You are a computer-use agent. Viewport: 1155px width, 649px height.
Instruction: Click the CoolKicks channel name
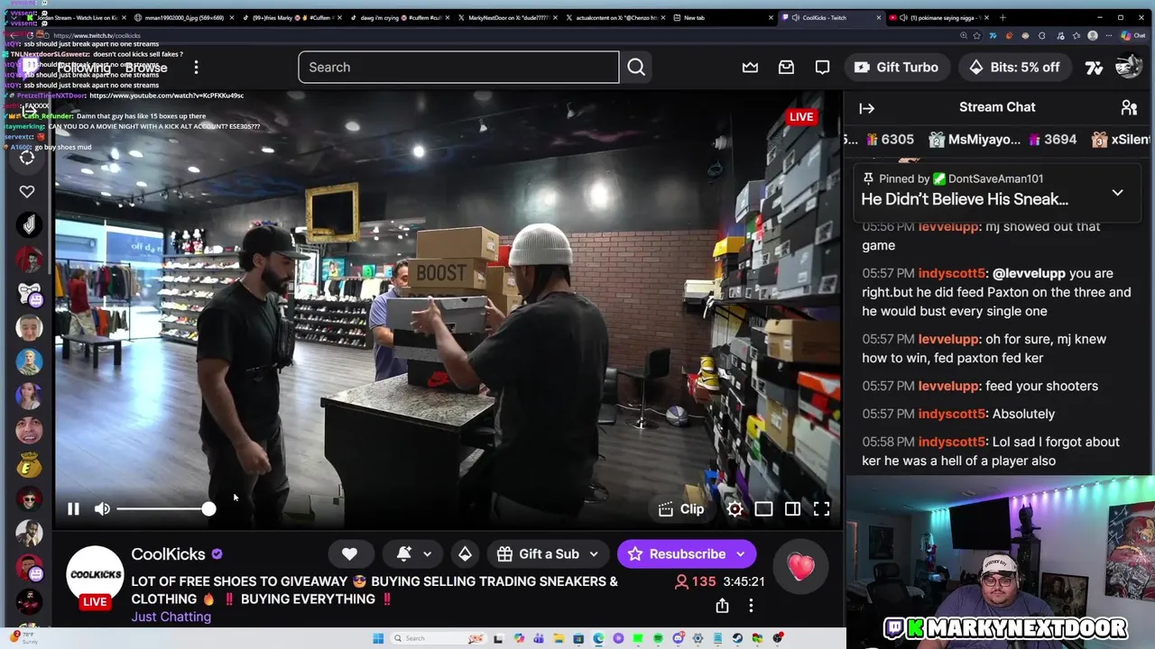[x=168, y=554]
